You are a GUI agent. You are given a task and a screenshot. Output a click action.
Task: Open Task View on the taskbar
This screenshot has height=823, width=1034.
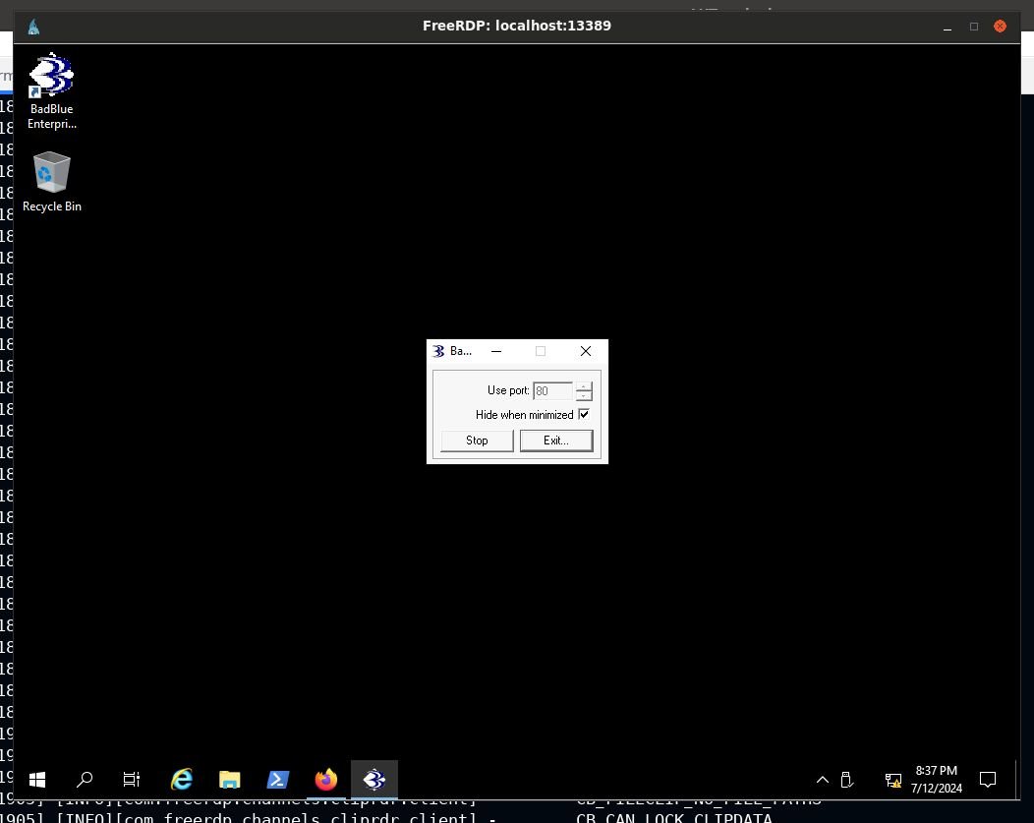tap(132, 780)
